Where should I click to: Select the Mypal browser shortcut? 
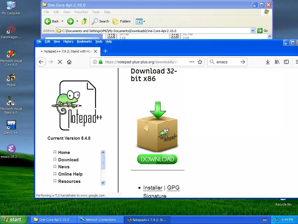(x=11, y=80)
